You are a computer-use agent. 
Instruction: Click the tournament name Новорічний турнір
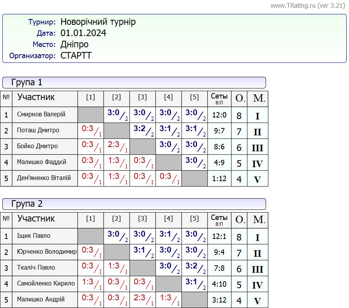tap(98, 22)
